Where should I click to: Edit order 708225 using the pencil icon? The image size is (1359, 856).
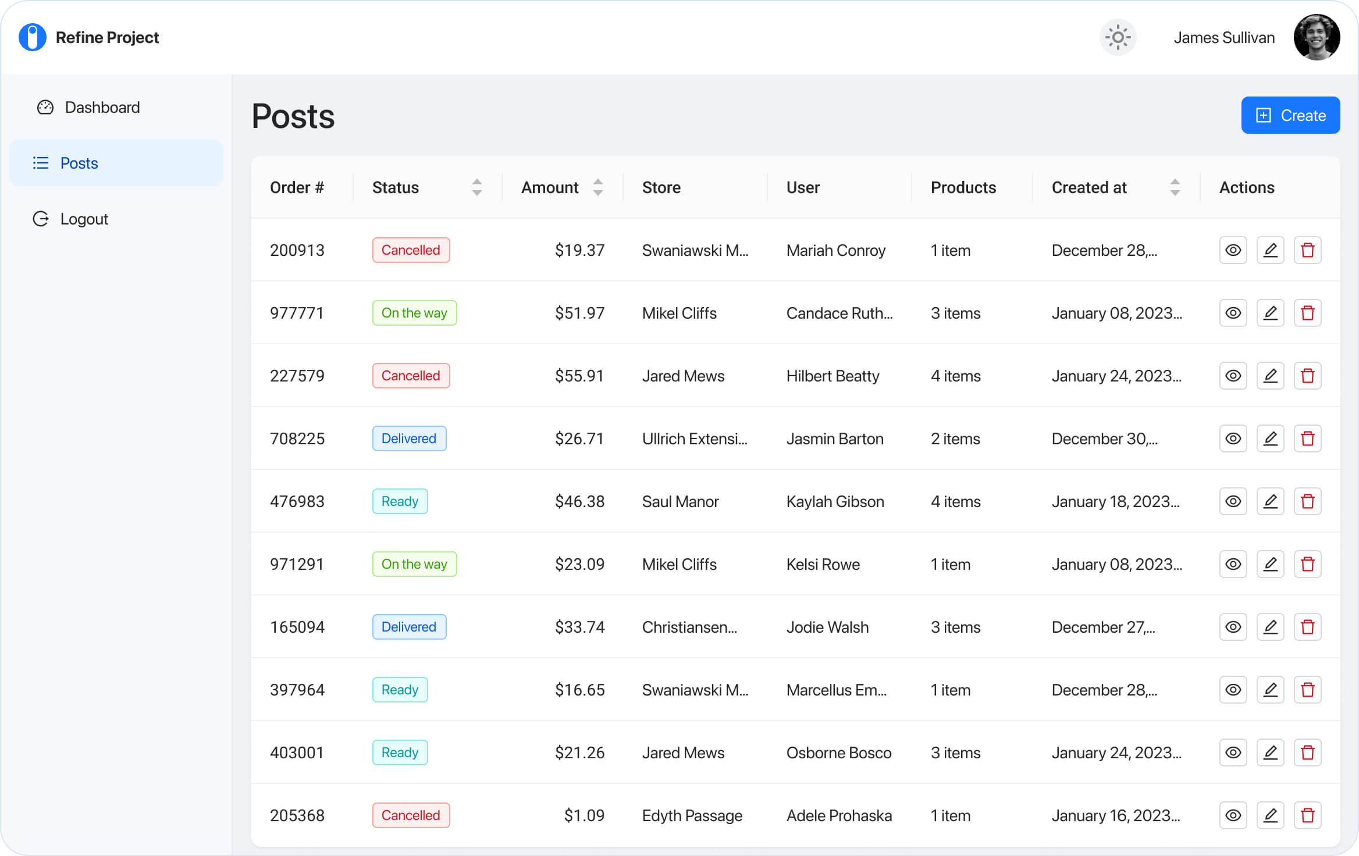(x=1271, y=438)
